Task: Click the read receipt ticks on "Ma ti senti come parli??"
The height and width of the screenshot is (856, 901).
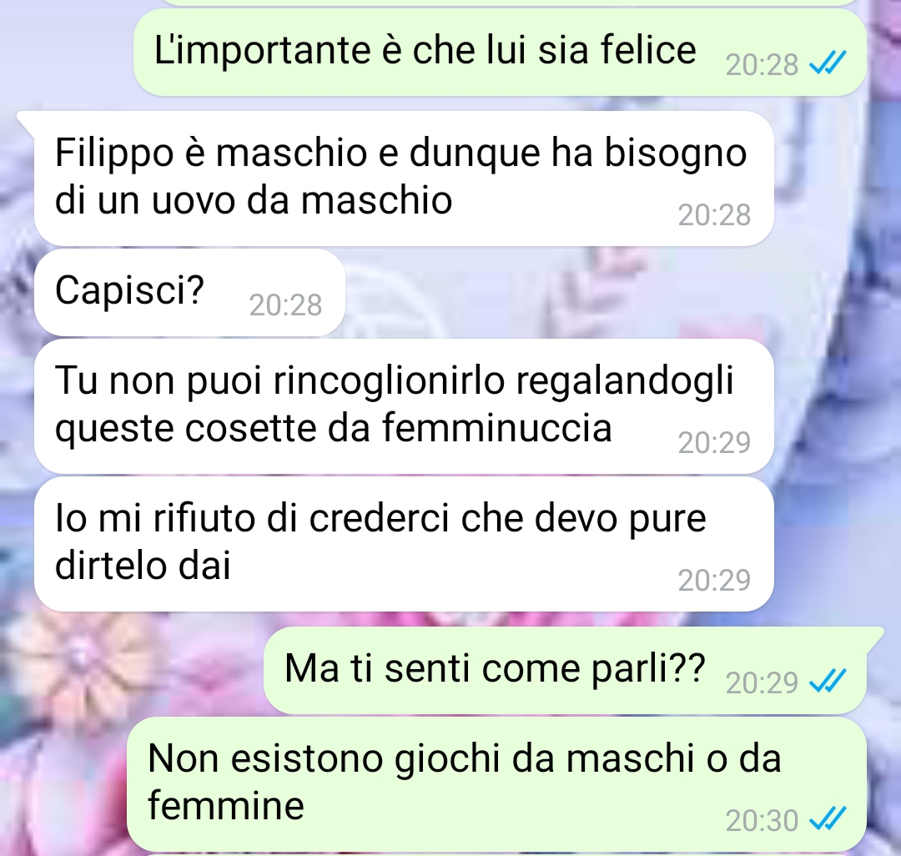Action: point(828,682)
